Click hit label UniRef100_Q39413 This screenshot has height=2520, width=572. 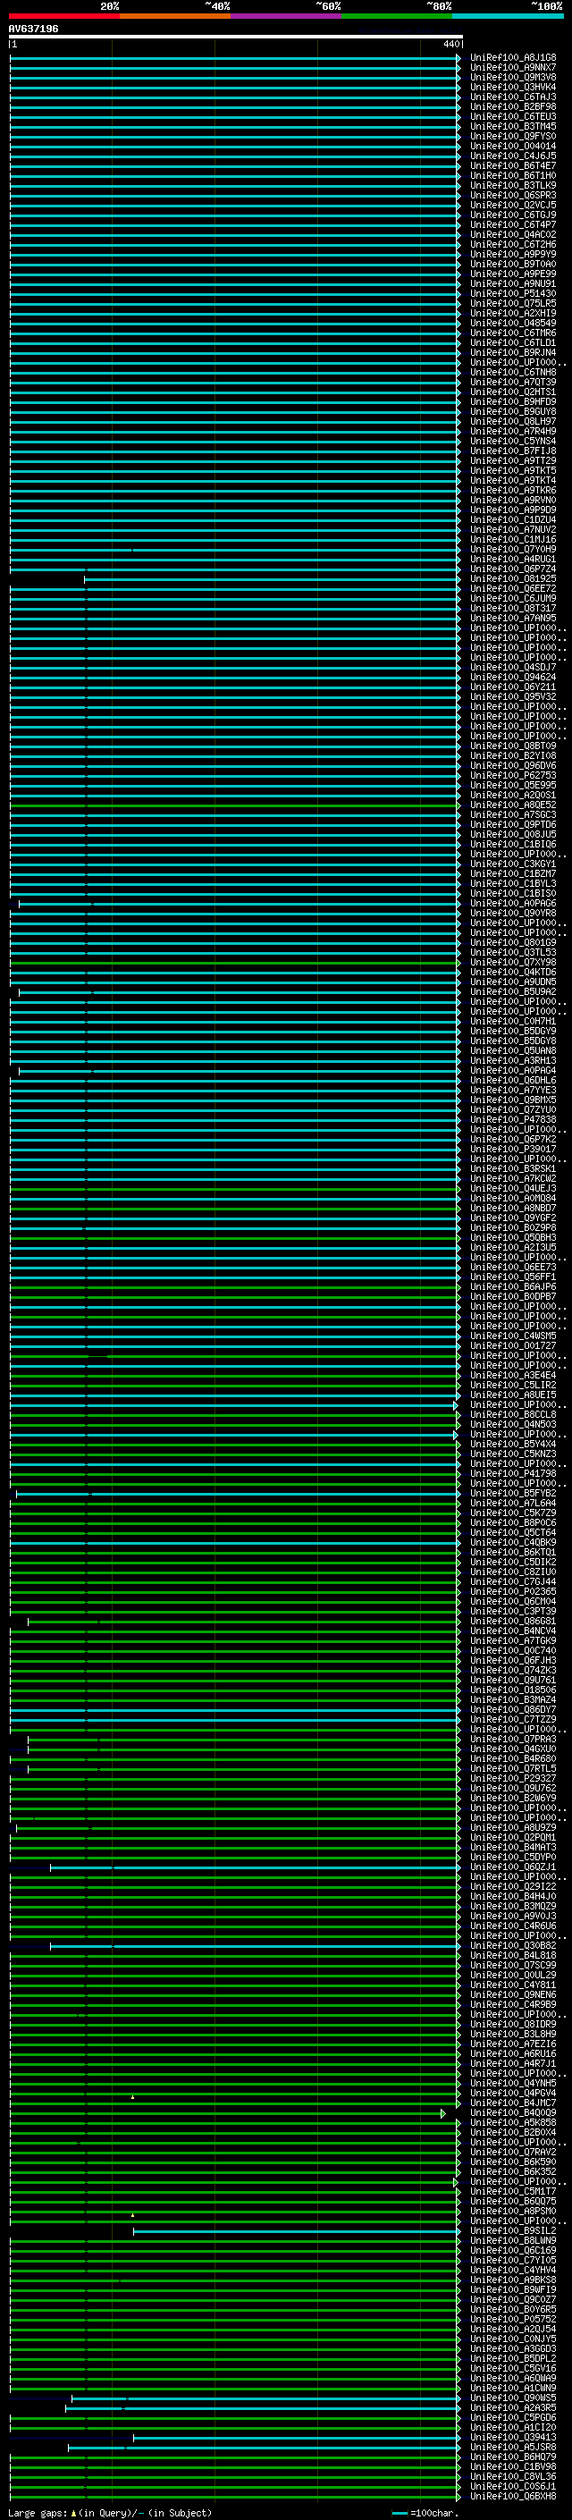pos(513,2438)
